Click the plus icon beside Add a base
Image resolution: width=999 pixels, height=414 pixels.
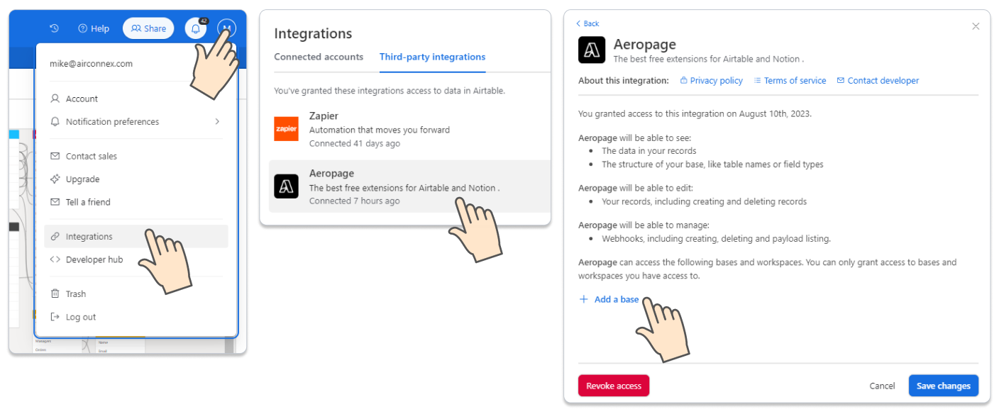click(x=584, y=299)
